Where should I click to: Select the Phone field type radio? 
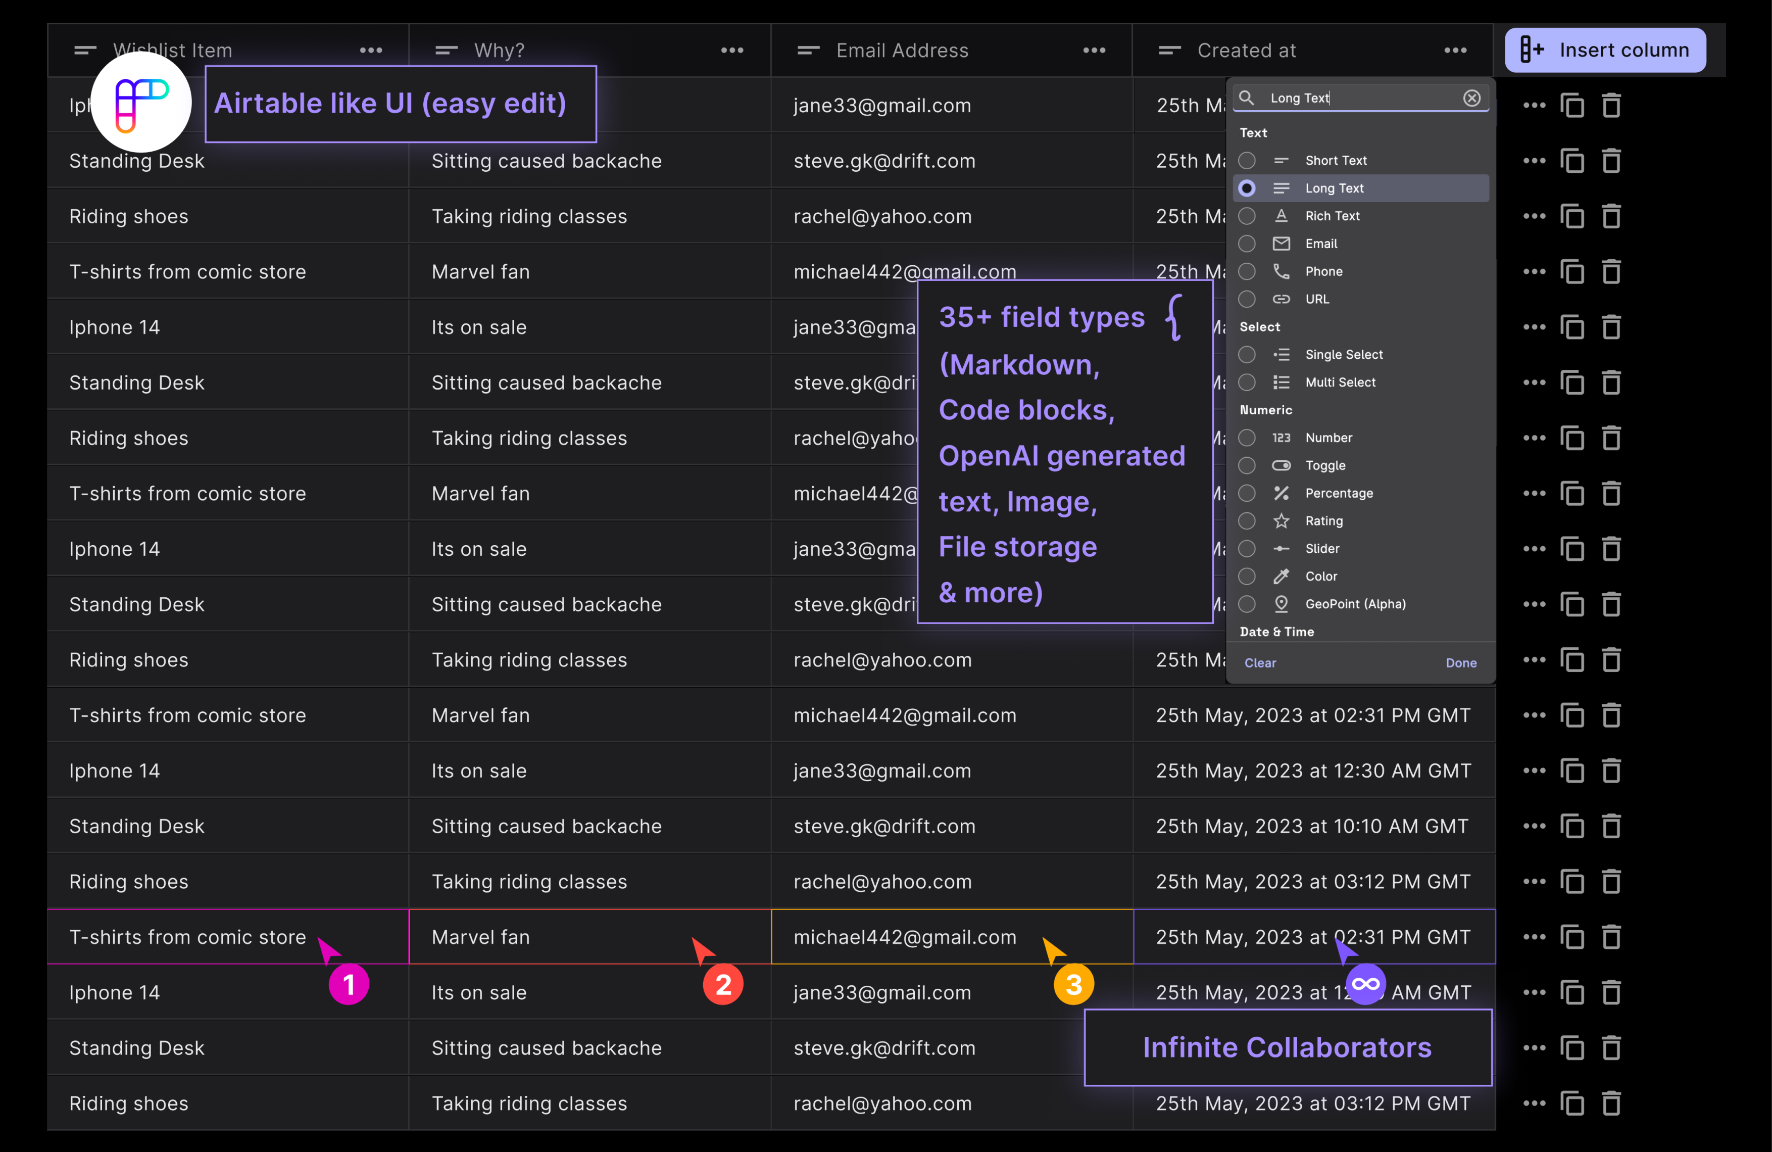point(1247,271)
